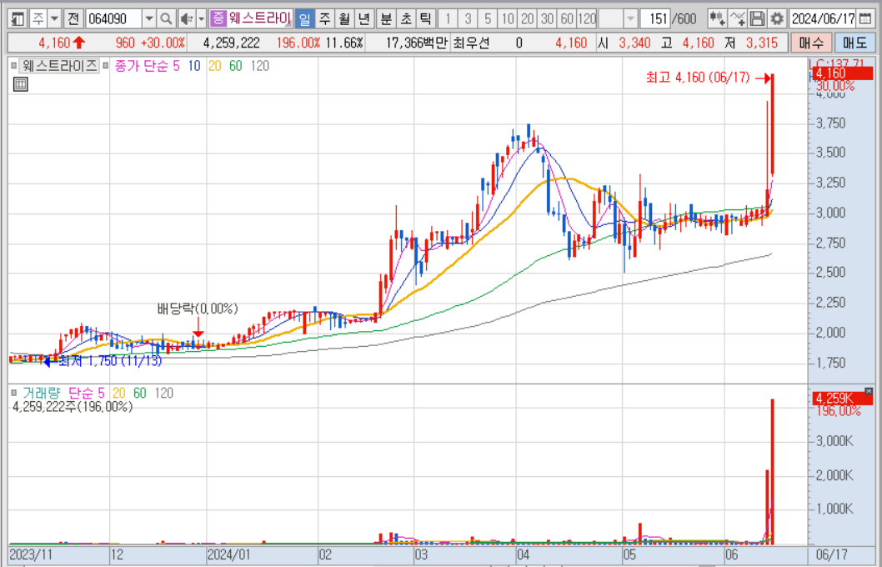
Task: Select the 1 interval button
Action: tap(448, 18)
